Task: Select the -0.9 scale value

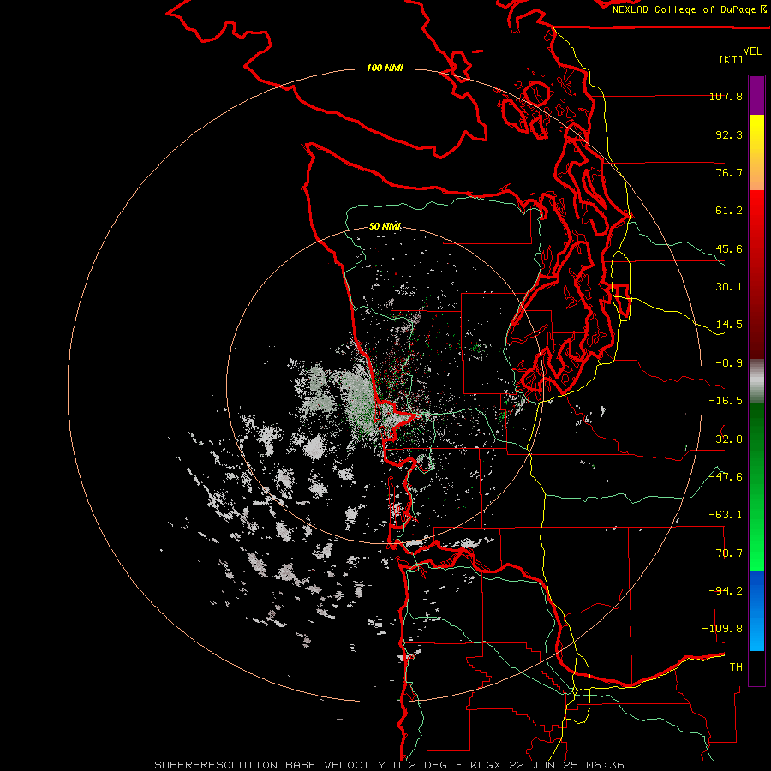Action: coord(729,363)
